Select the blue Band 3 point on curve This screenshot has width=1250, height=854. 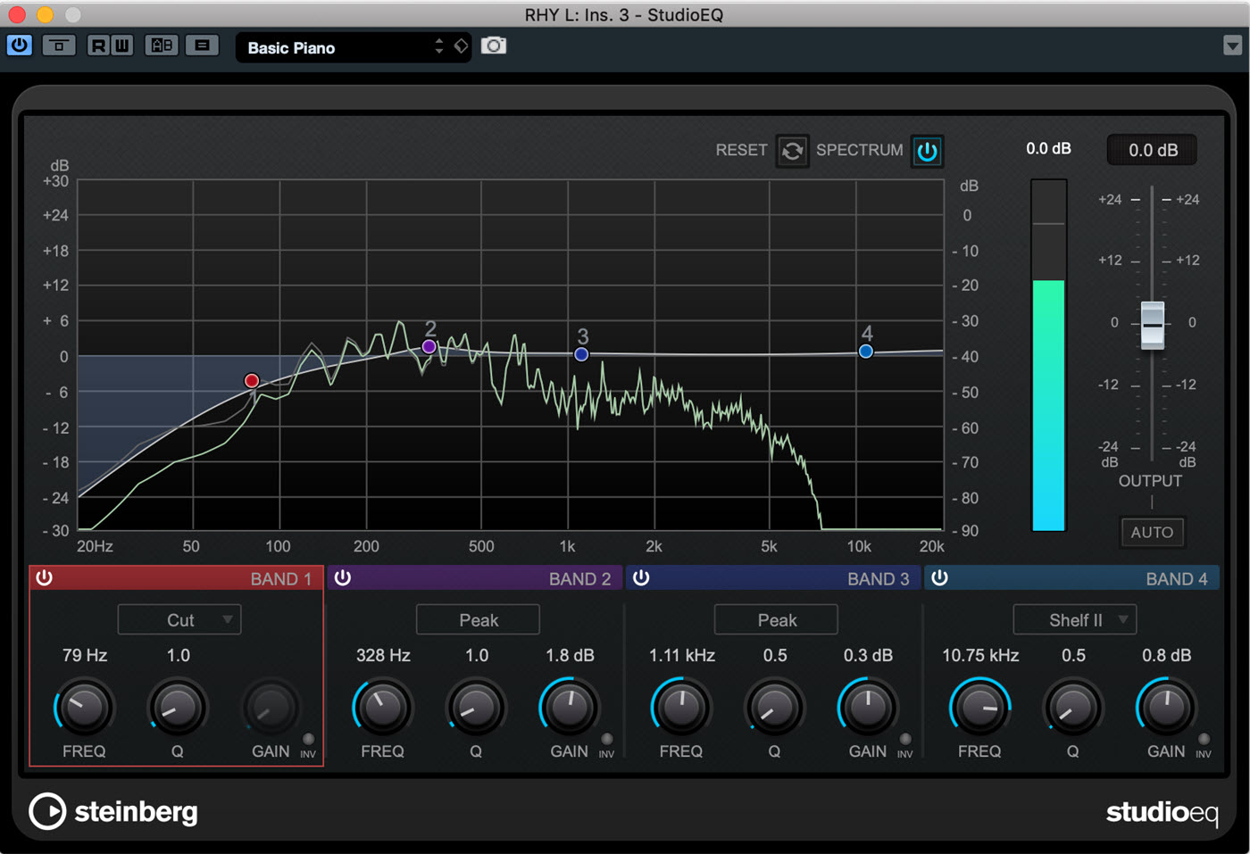pos(581,354)
